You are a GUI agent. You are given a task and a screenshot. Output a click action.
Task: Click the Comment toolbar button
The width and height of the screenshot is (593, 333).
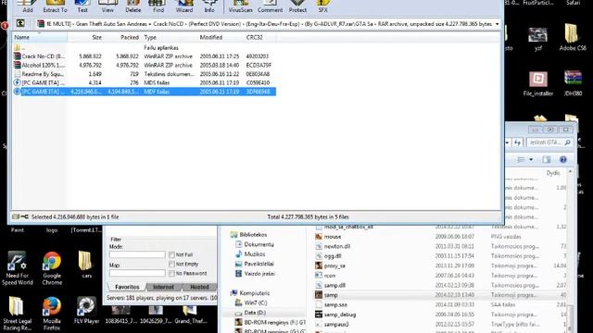[x=270, y=6]
